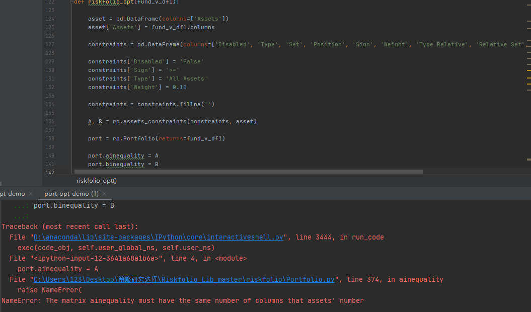Switch to the pt_demo console tab
Image resolution: width=531 pixels, height=312 pixels.
(12, 193)
